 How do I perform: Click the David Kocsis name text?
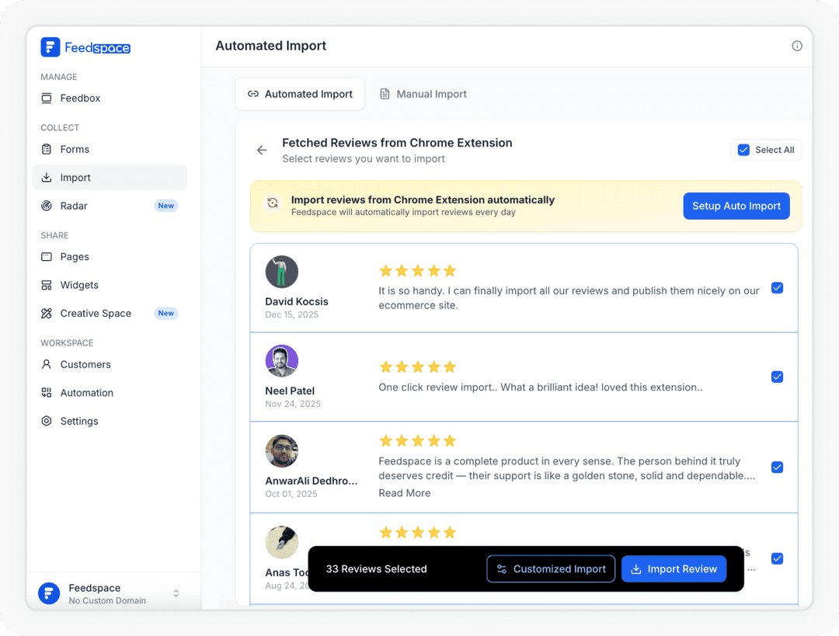pos(297,301)
